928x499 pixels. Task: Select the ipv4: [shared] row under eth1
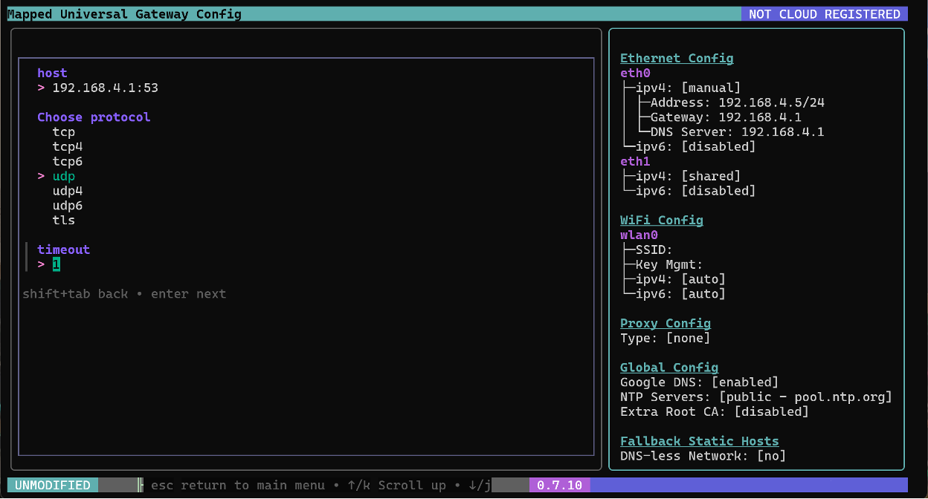[688, 177]
